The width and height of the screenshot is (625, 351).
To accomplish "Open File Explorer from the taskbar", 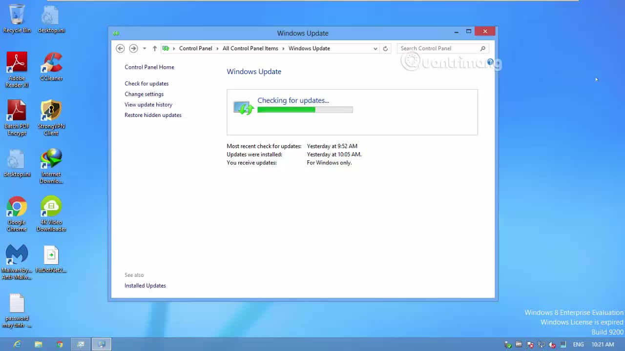I will (38, 344).
